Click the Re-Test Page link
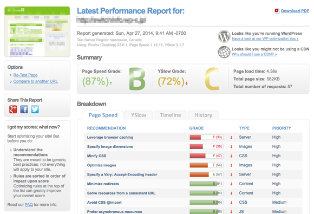 coord(25,75)
